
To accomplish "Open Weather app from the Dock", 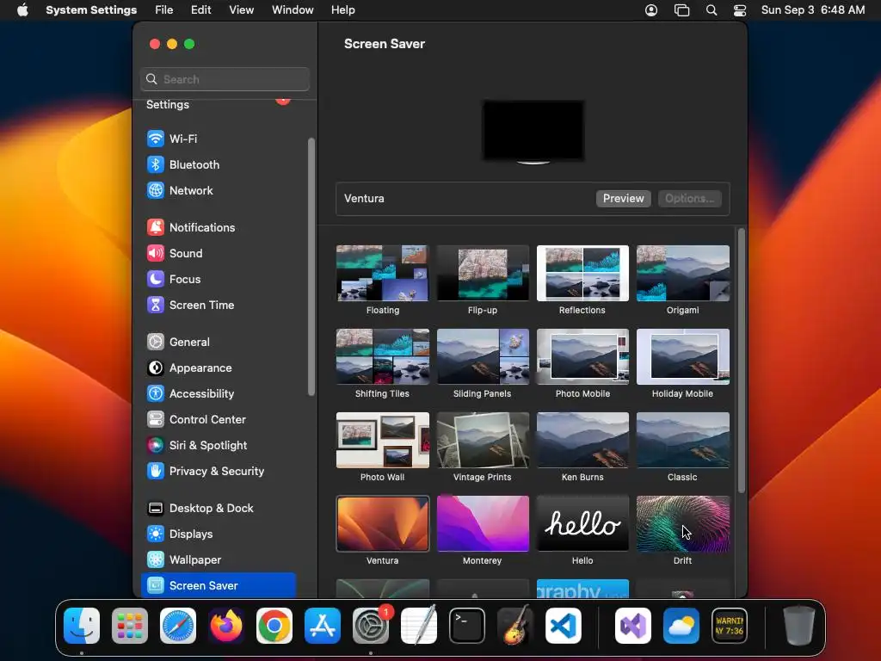I will [x=681, y=626].
